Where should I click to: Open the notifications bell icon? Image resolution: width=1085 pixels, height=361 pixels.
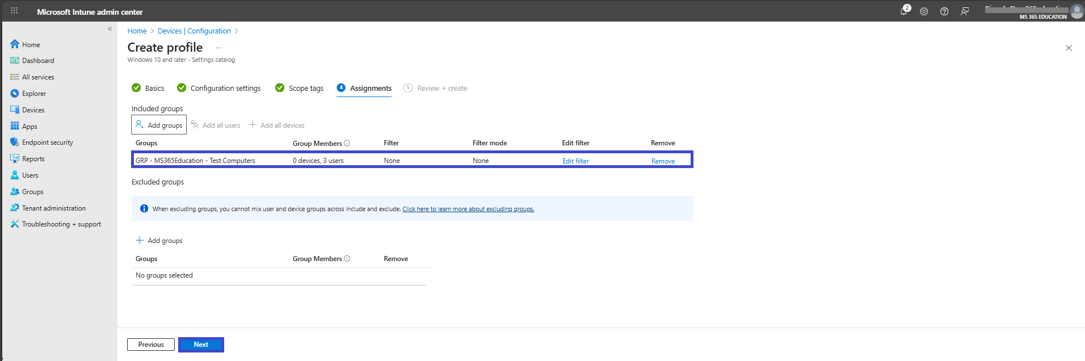click(x=904, y=11)
